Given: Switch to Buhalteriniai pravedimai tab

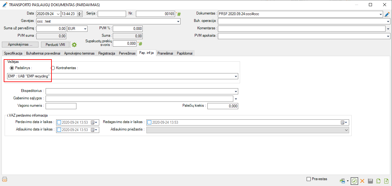Looking at the screenshot, I should click(x=43, y=53).
